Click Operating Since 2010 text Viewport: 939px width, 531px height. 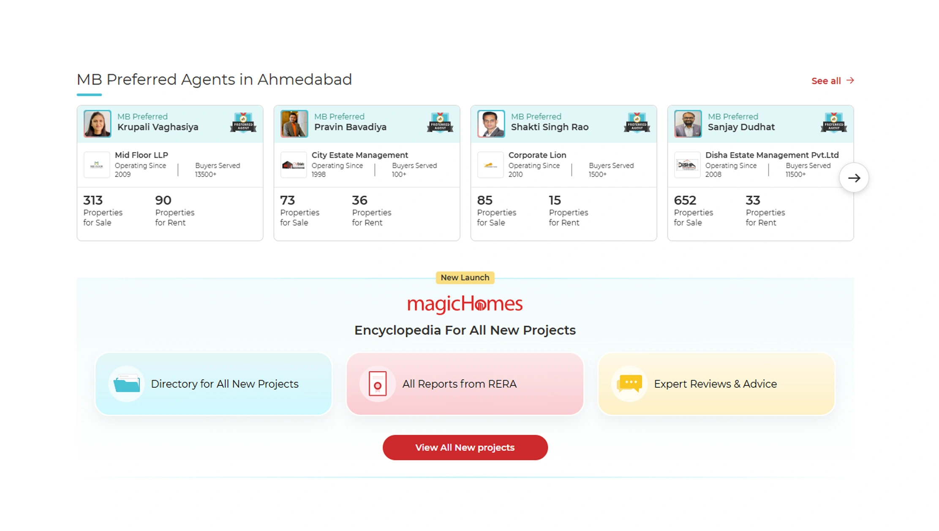coord(534,170)
